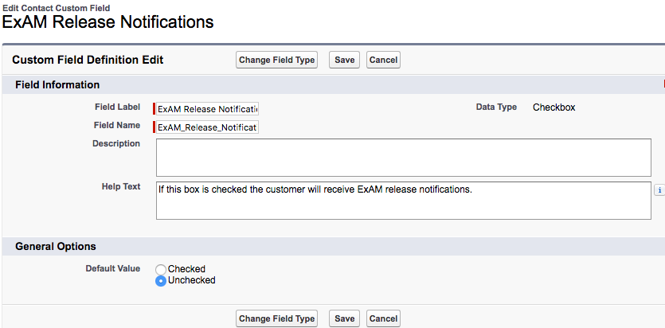Image resolution: width=665 pixels, height=328 pixels.
Task: Click the "Checked" label text
Action: (186, 269)
